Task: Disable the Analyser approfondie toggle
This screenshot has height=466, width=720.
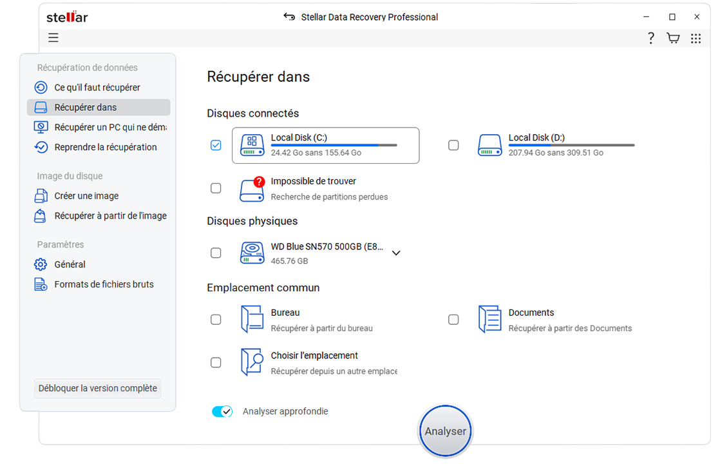Action: pos(222,411)
